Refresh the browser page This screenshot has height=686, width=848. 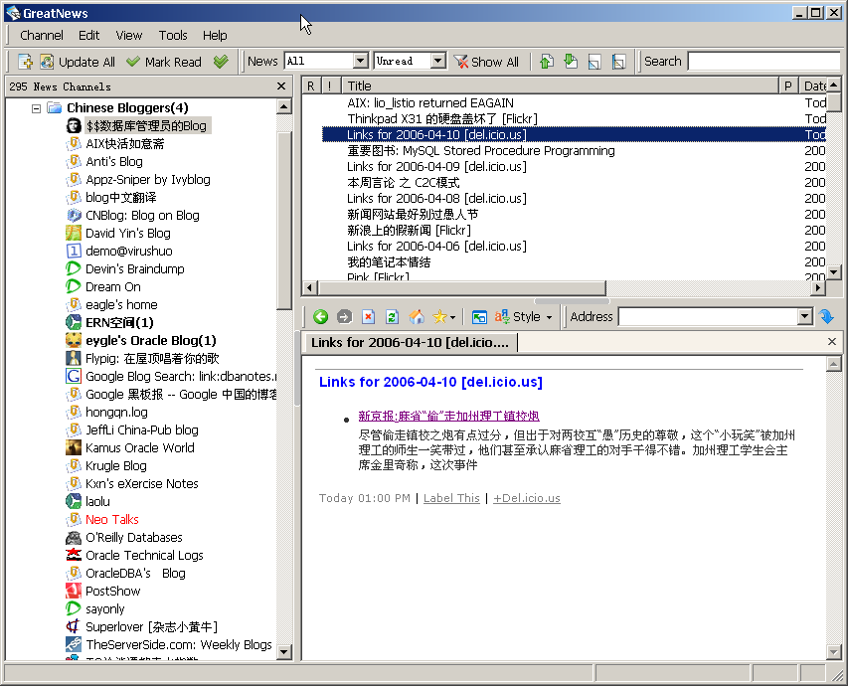tap(392, 316)
